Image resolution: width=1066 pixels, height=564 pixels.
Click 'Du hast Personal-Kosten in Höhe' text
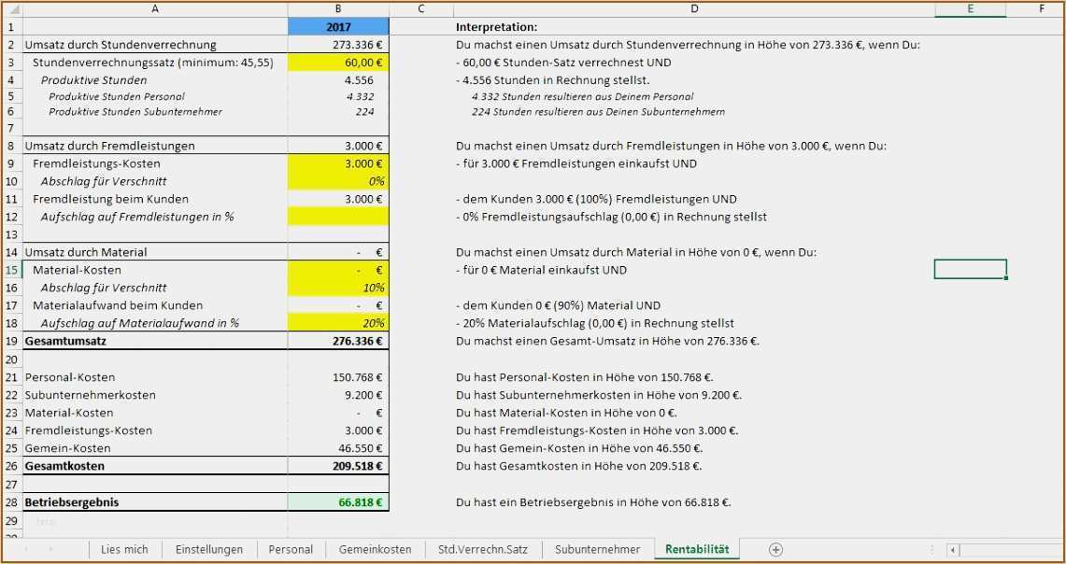[x=585, y=377]
